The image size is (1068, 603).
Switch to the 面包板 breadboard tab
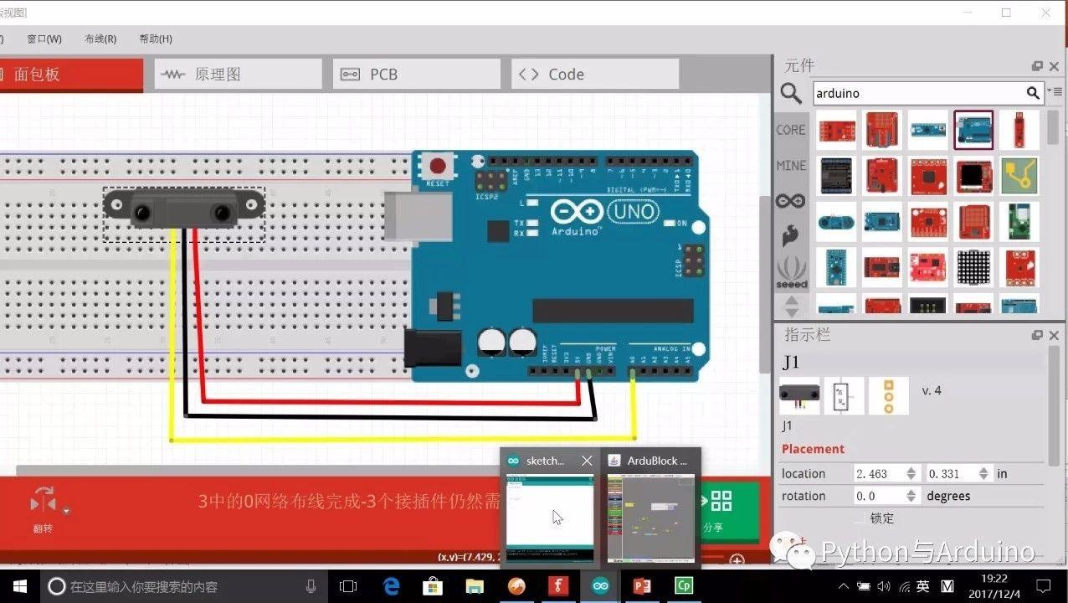click(70, 75)
